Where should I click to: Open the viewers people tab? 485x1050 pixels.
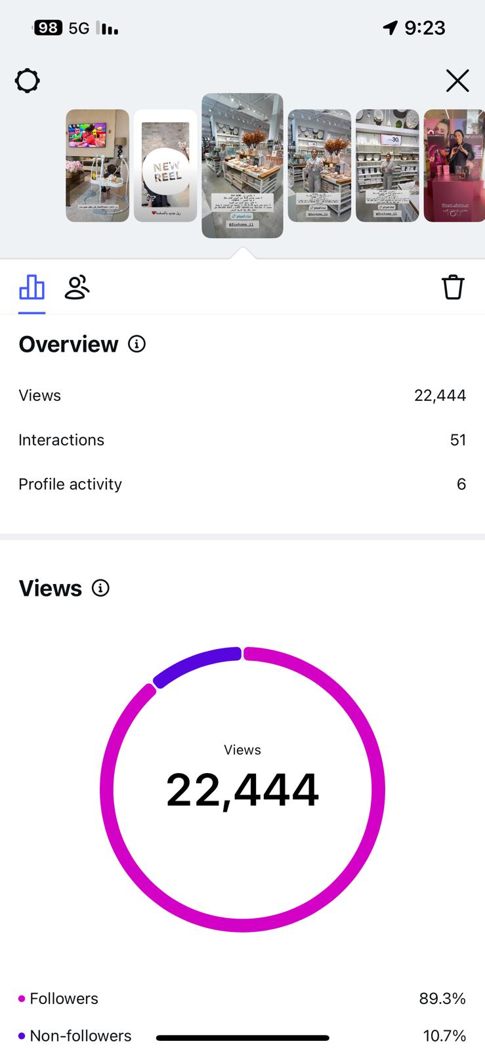pos(77,287)
